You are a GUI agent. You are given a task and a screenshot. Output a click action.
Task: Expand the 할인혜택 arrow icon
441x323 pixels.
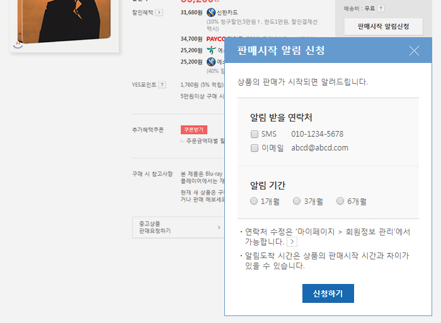point(159,13)
